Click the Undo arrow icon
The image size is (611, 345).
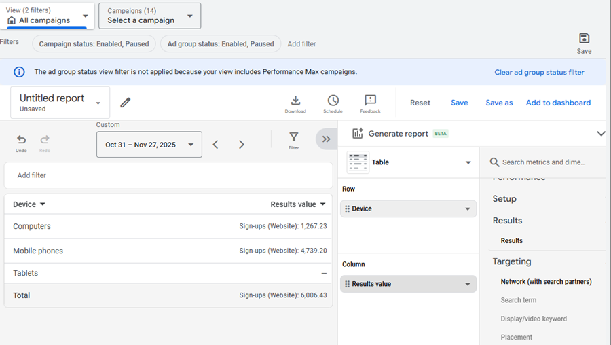21,139
